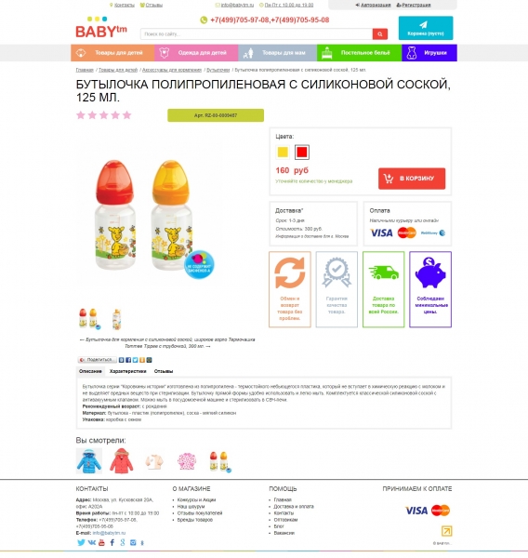Screen dimensions: 528x558
Task: Open Постельное бельё menu category
Action: 360,53
